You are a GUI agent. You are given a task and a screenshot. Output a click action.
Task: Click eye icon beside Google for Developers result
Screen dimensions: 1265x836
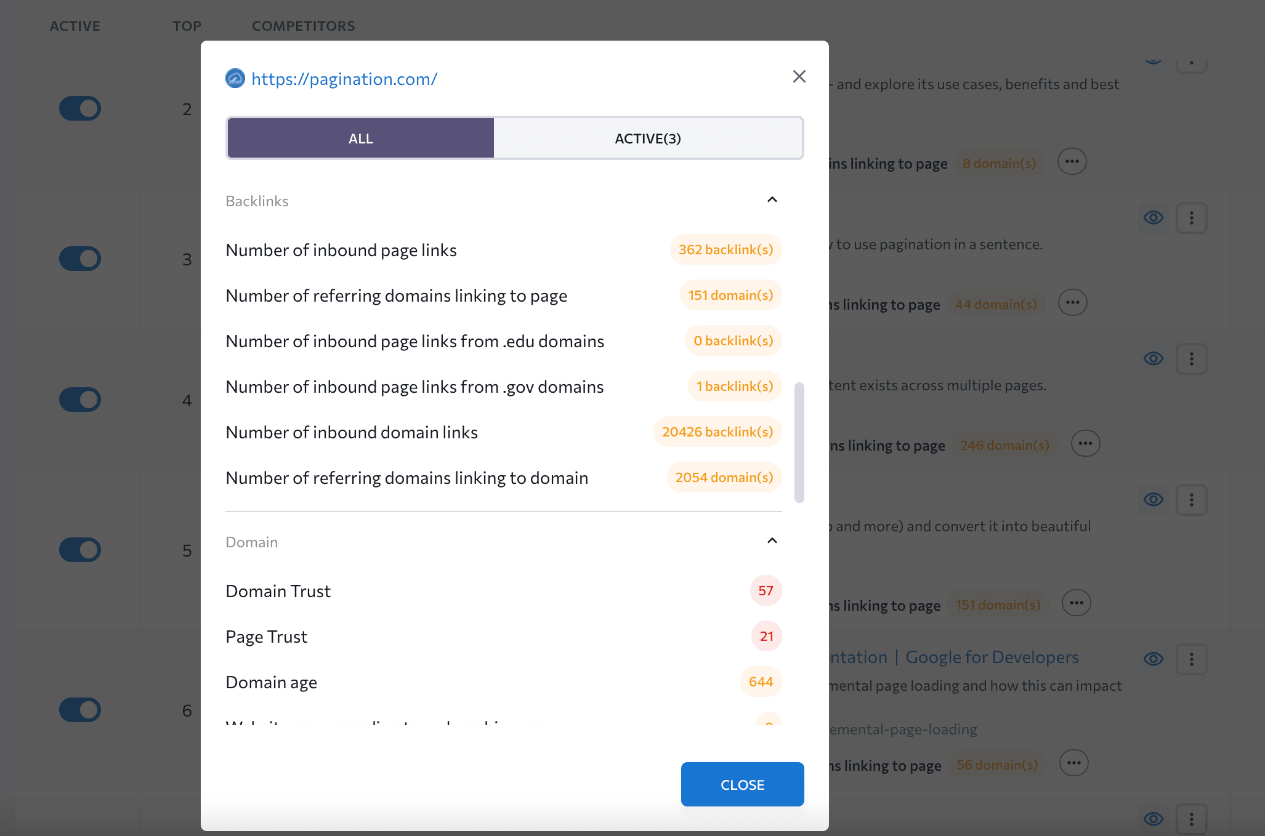[x=1153, y=659]
